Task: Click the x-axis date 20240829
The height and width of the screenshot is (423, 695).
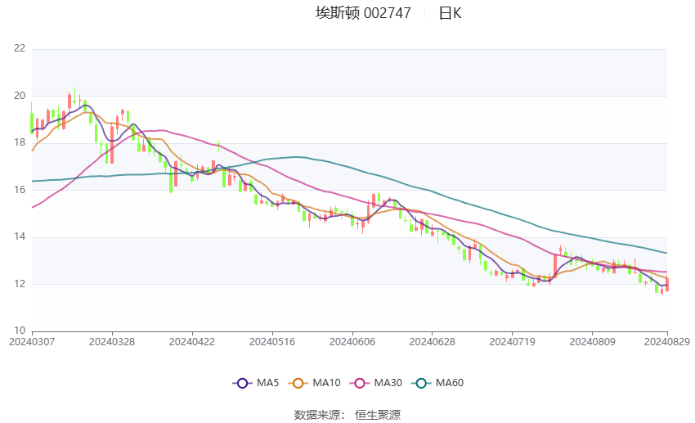Action: click(667, 342)
